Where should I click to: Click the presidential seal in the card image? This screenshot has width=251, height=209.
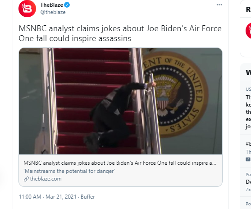[x=175, y=94]
